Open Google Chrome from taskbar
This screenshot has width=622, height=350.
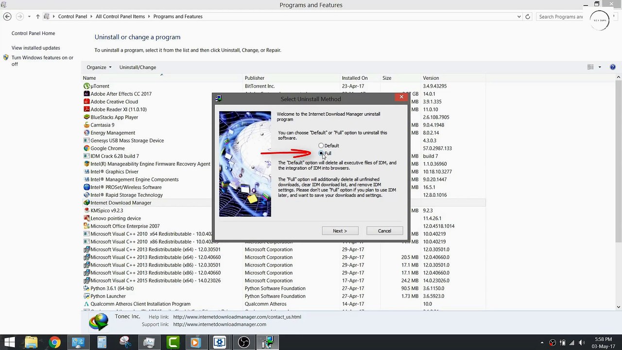coord(54,343)
